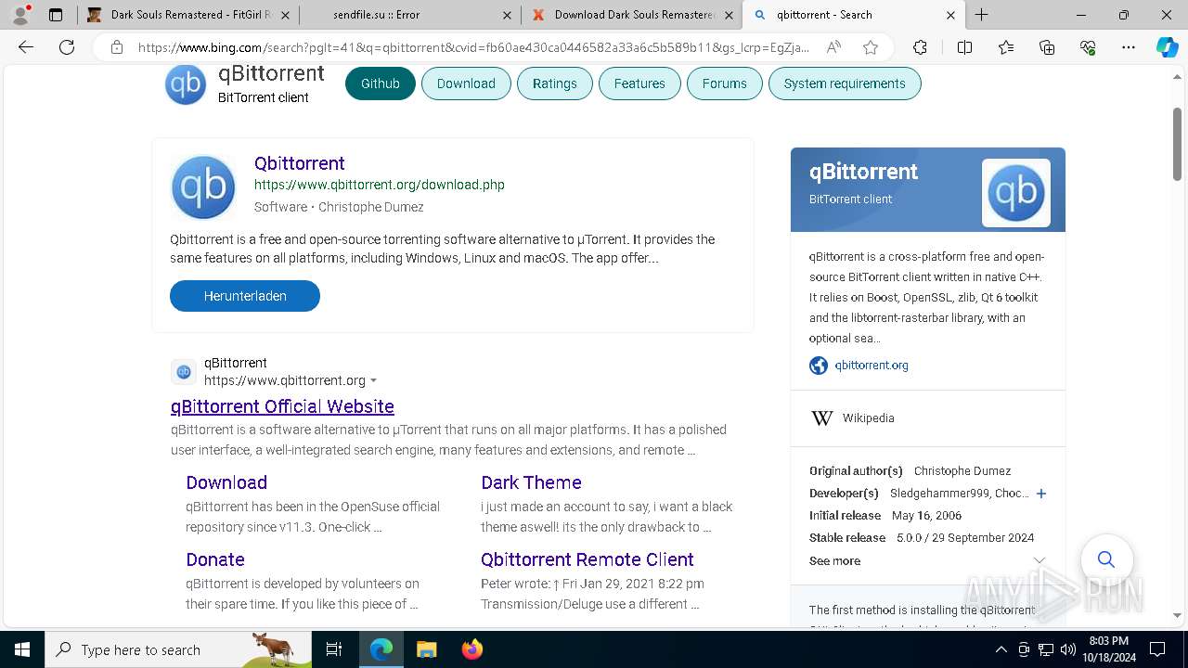This screenshot has height=668, width=1188.
Task: Click the browser profile avatar icon
Action: pyautogui.click(x=19, y=15)
